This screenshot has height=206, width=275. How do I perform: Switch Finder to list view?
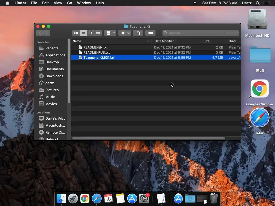pos(84,33)
